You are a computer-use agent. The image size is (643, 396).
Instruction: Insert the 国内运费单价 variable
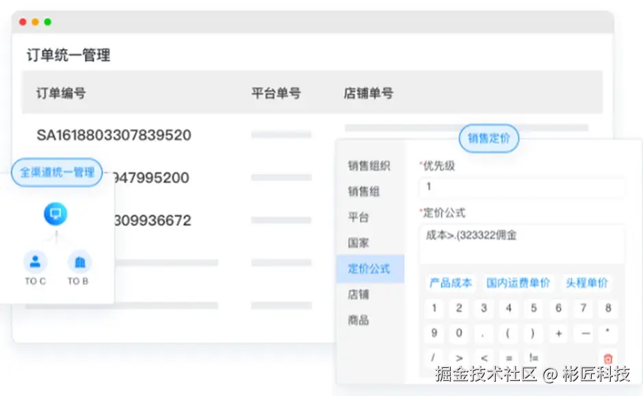tap(519, 283)
